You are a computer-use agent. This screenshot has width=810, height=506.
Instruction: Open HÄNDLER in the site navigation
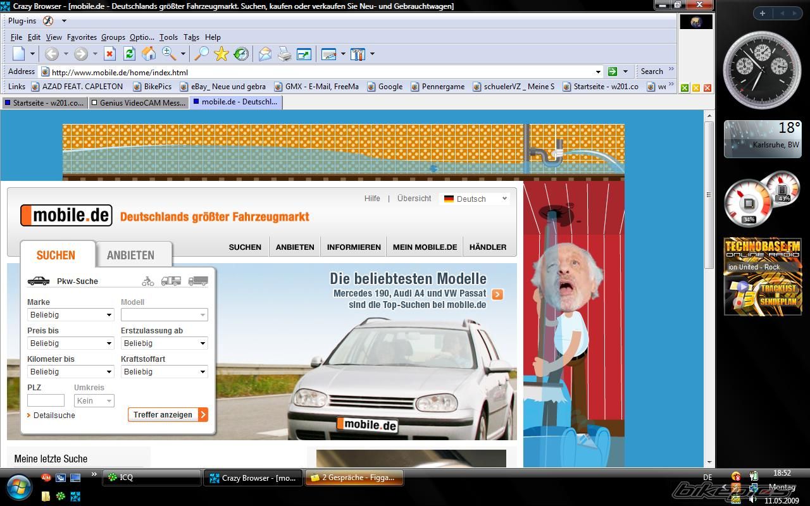click(488, 247)
